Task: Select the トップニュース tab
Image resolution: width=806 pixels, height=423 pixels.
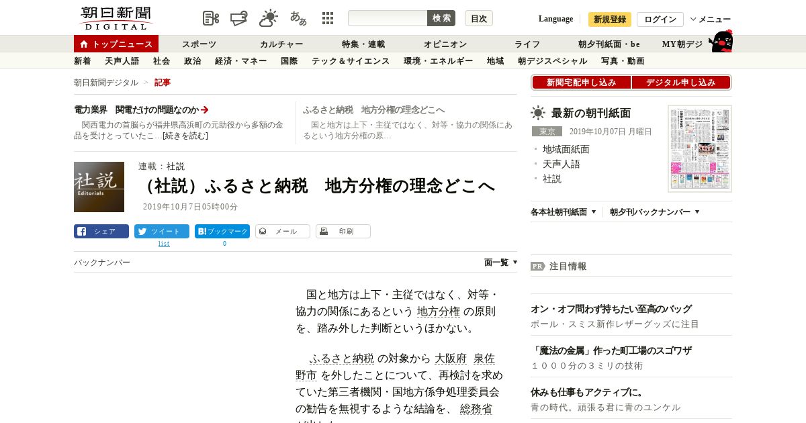Action: [x=116, y=44]
